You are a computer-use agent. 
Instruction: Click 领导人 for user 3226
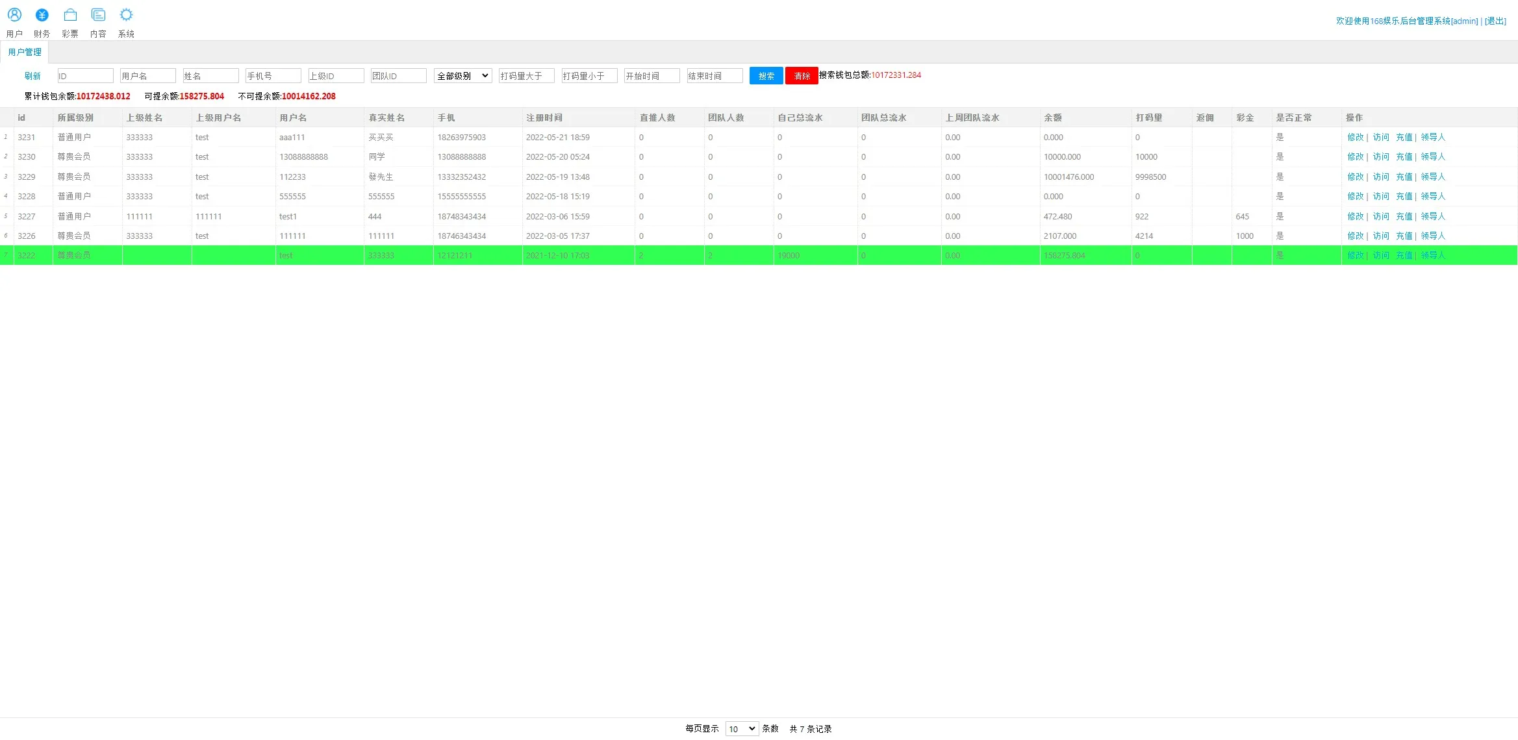tap(1432, 236)
